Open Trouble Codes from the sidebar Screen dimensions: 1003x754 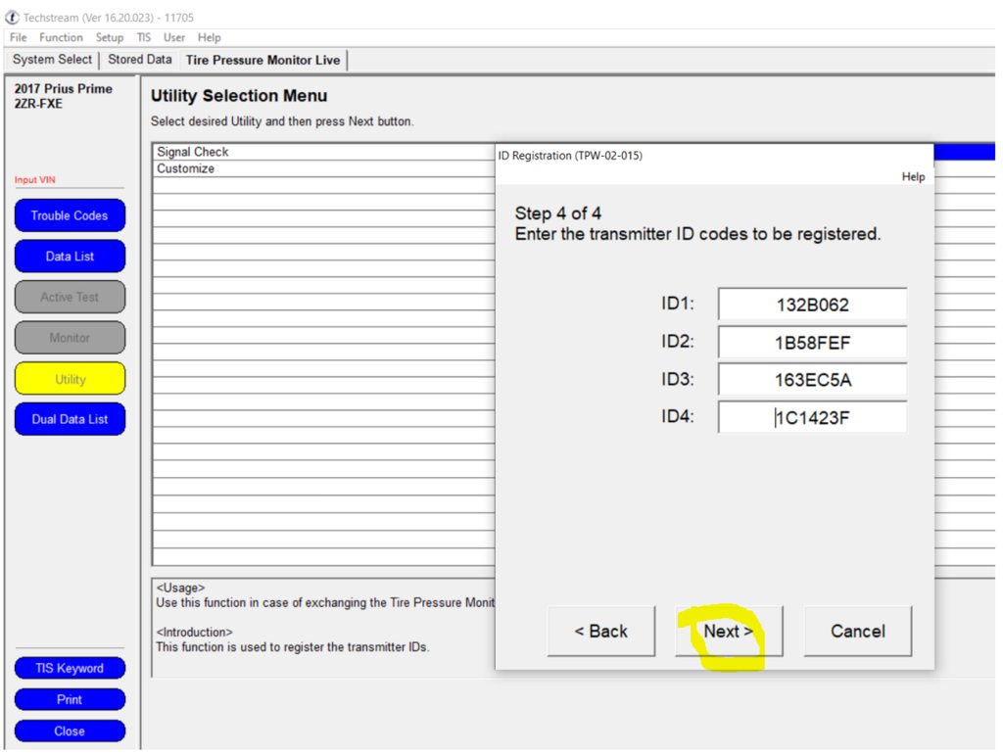pos(70,215)
